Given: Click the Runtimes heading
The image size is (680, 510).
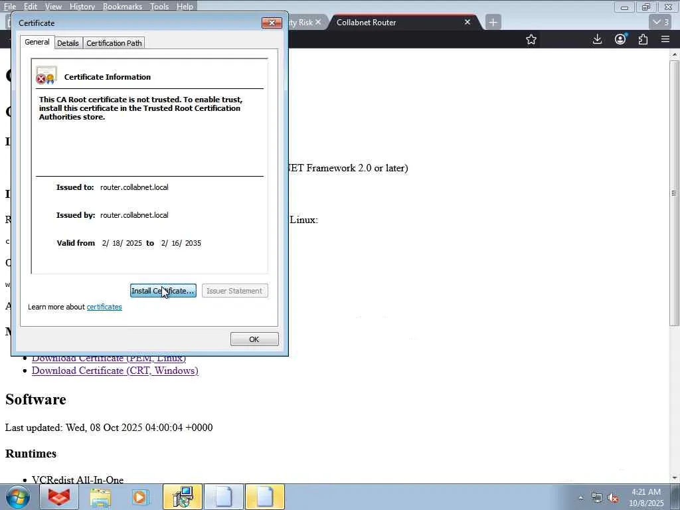Looking at the screenshot, I should [x=31, y=454].
